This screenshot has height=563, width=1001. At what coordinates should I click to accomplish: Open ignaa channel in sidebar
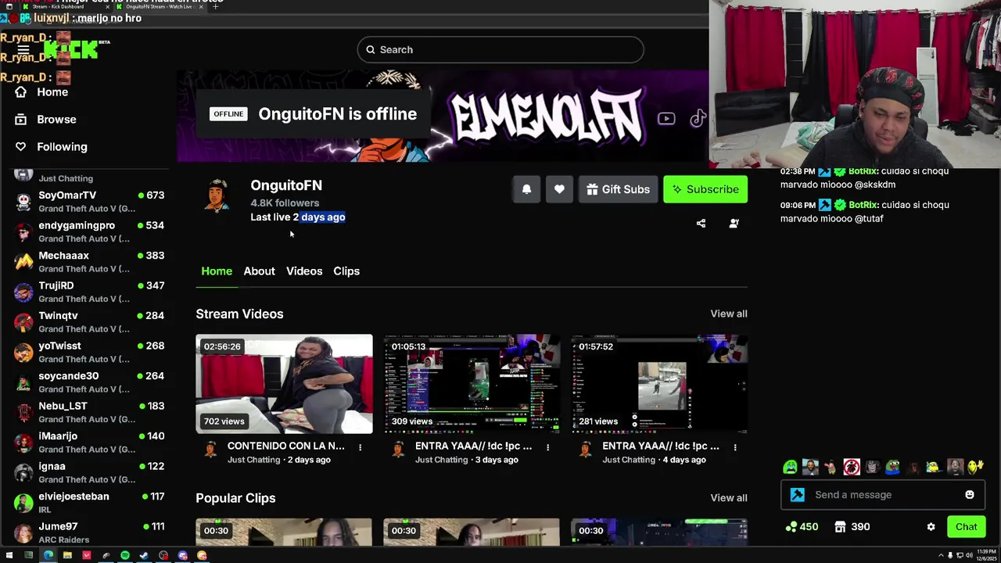(90, 472)
